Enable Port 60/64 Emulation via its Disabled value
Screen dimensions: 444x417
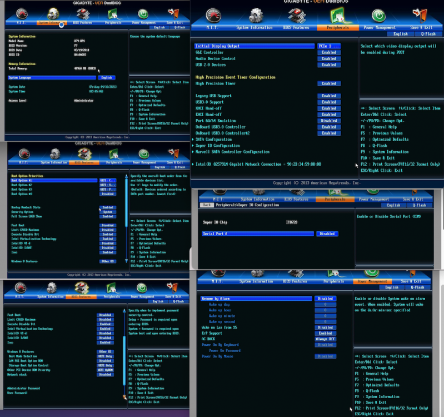[329, 121]
